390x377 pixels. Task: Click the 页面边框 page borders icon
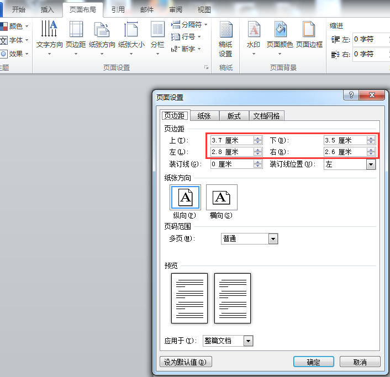(x=309, y=35)
